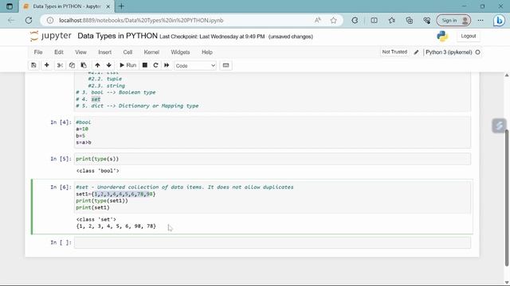This screenshot has width=510, height=286.
Task: Click into the In [5] print cell
Action: coord(273,159)
